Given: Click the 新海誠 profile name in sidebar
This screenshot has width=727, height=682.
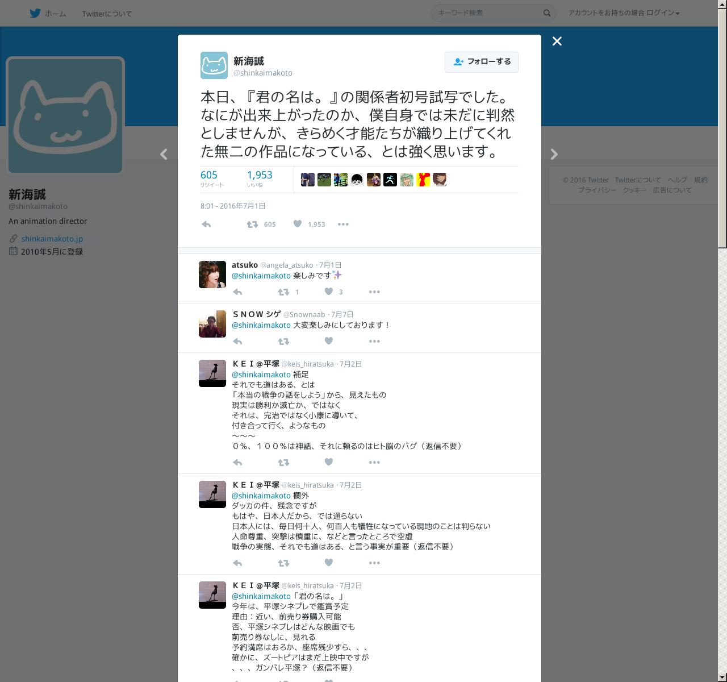Looking at the screenshot, I should coord(27,194).
